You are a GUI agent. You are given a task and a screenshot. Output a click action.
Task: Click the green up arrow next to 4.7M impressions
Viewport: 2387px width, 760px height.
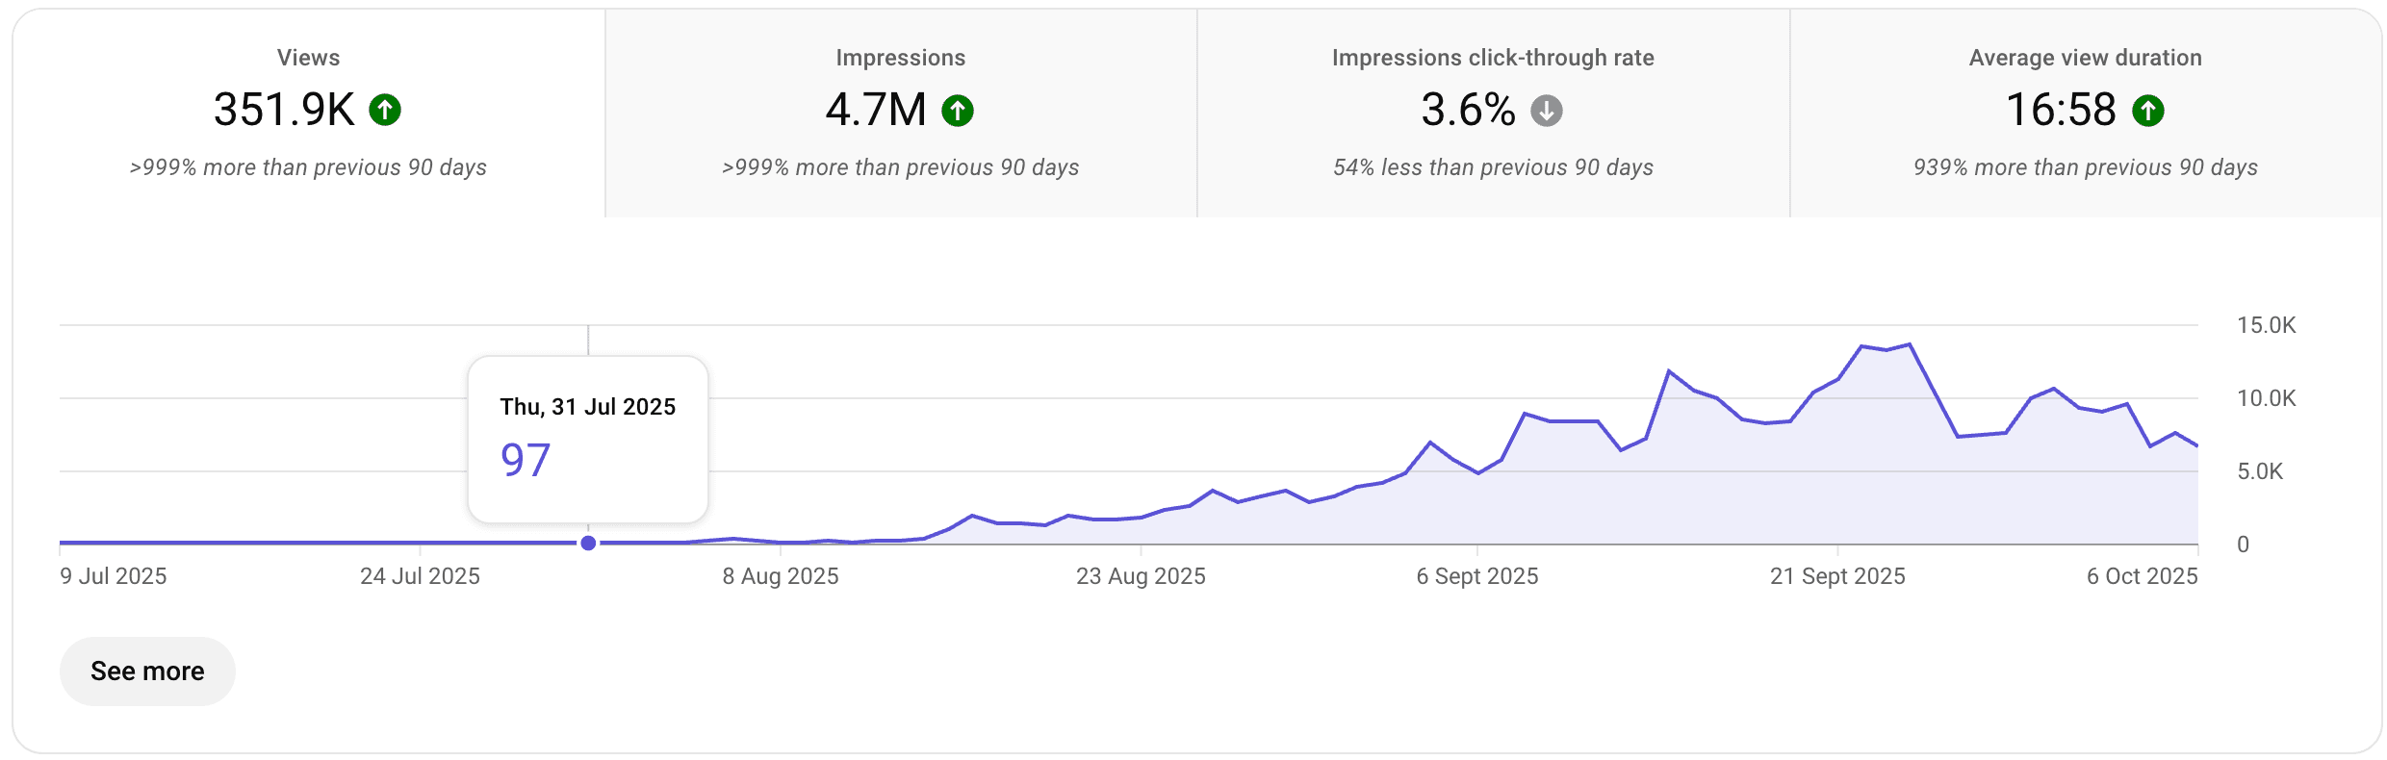tap(956, 111)
